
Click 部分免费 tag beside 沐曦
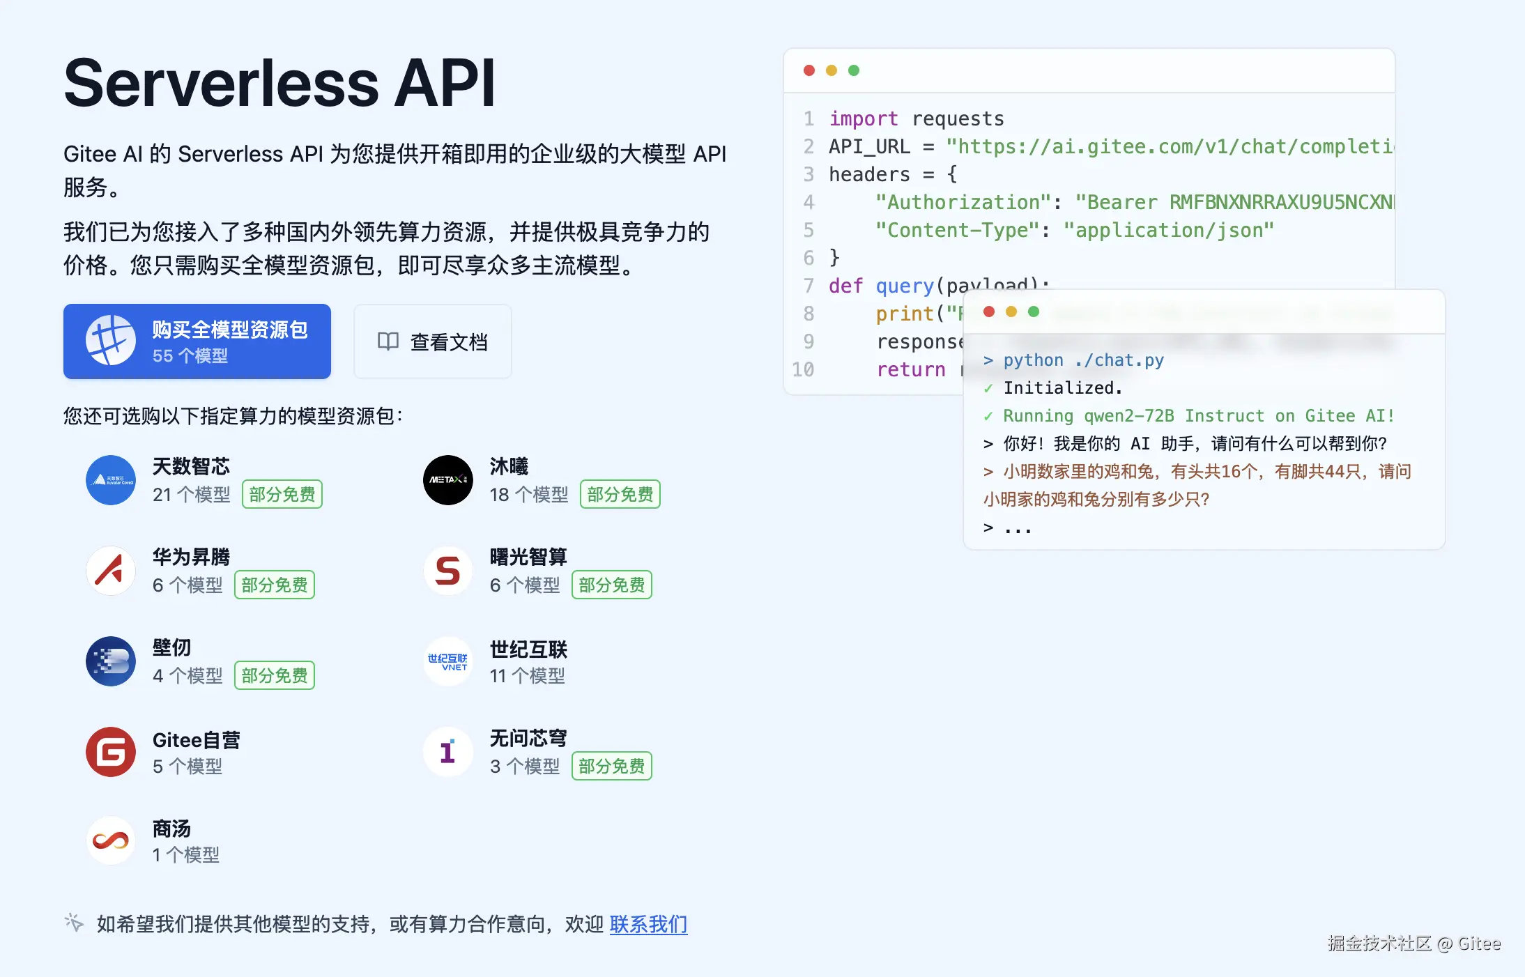click(620, 494)
